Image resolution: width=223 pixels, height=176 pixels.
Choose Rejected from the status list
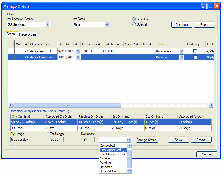click(113, 167)
